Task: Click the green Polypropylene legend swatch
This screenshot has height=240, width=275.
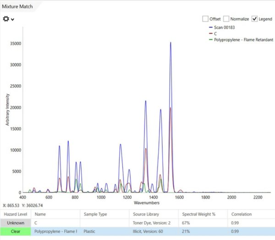Action: (211, 40)
